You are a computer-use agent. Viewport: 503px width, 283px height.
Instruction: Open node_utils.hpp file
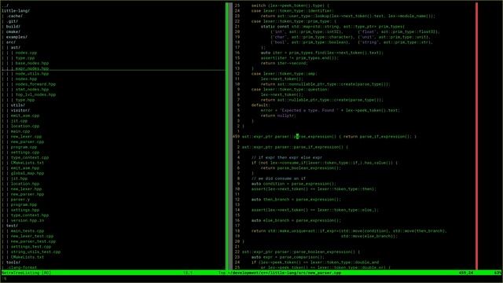pos(32,74)
